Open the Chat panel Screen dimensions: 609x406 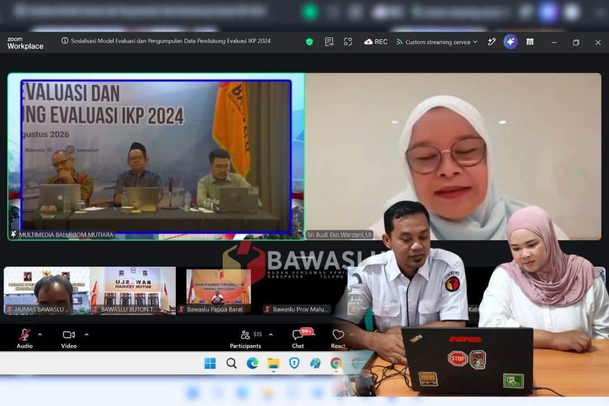tap(298, 339)
